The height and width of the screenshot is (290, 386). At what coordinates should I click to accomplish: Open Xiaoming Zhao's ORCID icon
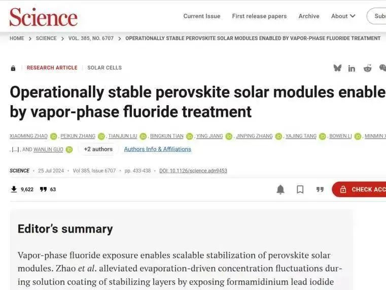pos(54,136)
